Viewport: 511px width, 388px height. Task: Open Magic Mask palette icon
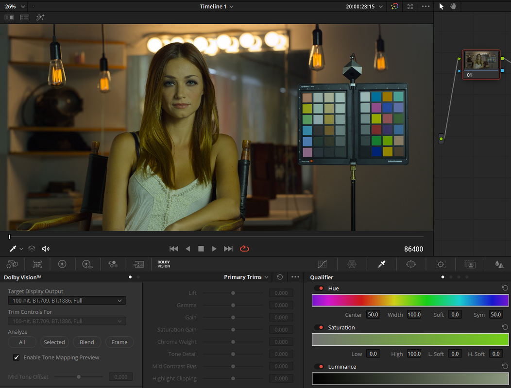(470, 264)
